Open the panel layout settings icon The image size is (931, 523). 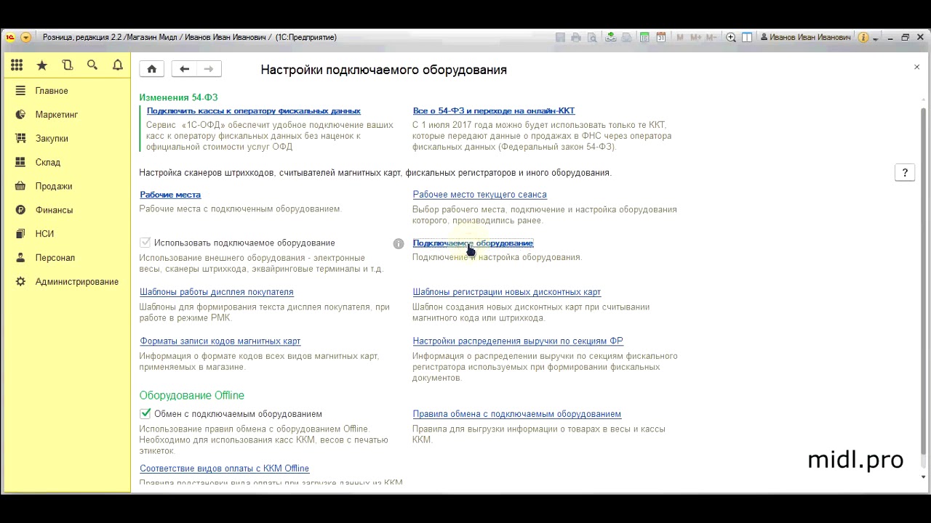tap(747, 37)
